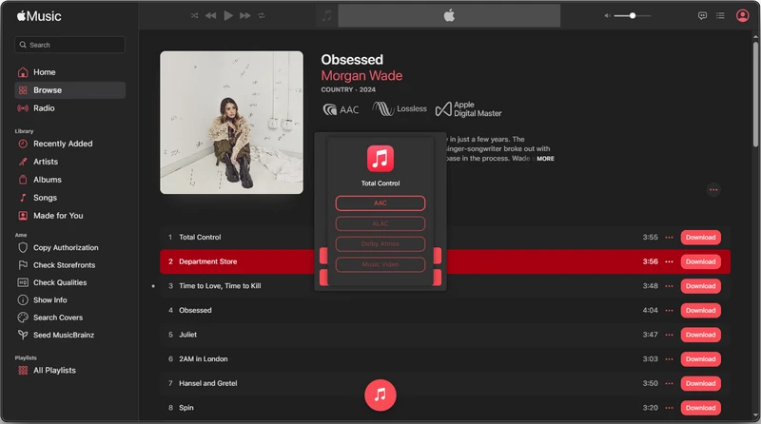This screenshot has height=424, width=761.
Task: Select Music Video option in popup
Action: (380, 264)
